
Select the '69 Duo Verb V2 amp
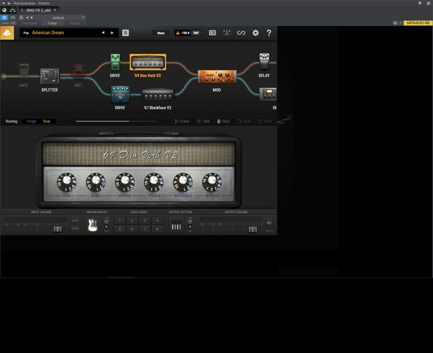148,62
